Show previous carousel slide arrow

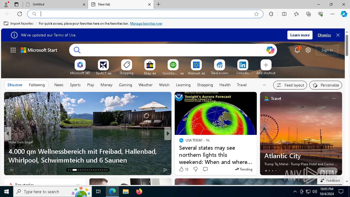point(8,134)
